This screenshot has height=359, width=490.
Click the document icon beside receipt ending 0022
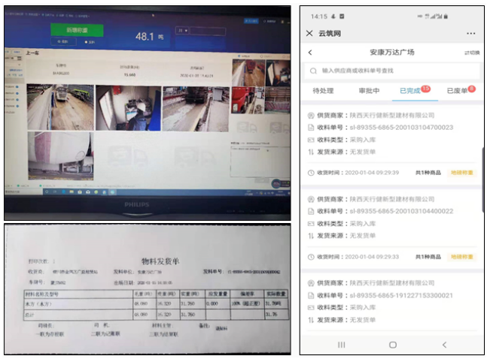pyautogui.click(x=311, y=212)
